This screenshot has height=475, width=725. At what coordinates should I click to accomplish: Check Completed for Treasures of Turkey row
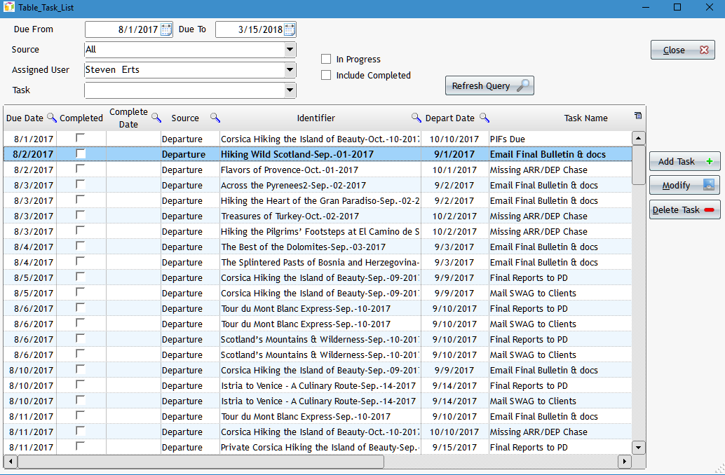point(81,215)
